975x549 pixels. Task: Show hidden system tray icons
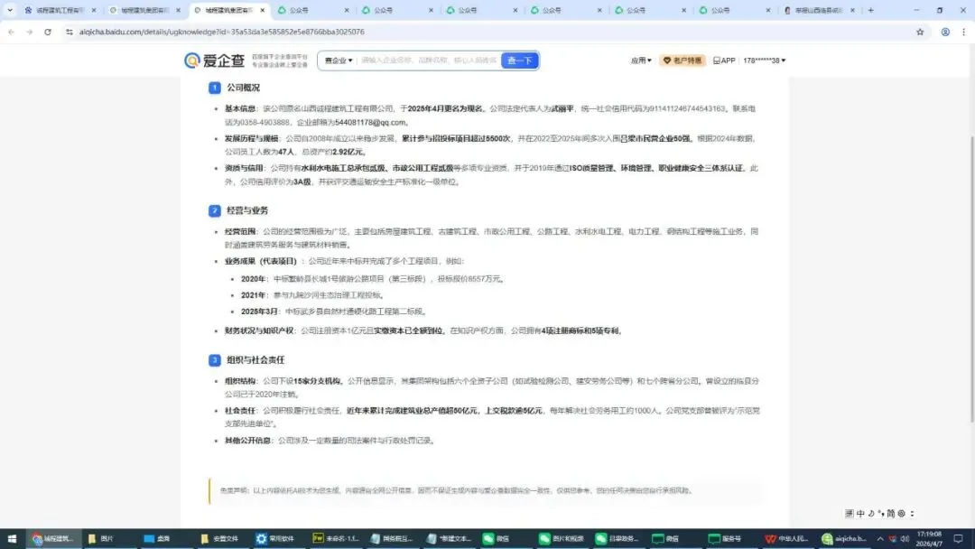[880, 538]
